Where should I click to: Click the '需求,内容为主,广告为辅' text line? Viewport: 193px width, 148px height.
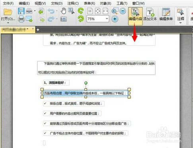tap(88, 43)
